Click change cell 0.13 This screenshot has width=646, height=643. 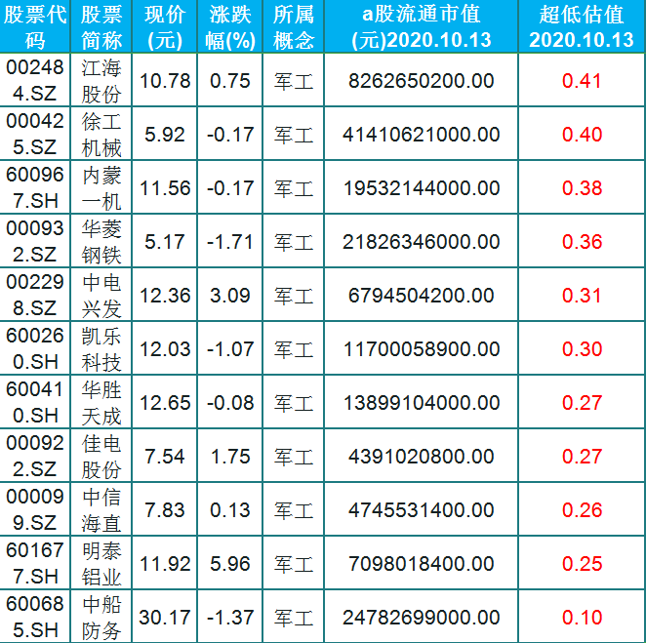point(230,510)
